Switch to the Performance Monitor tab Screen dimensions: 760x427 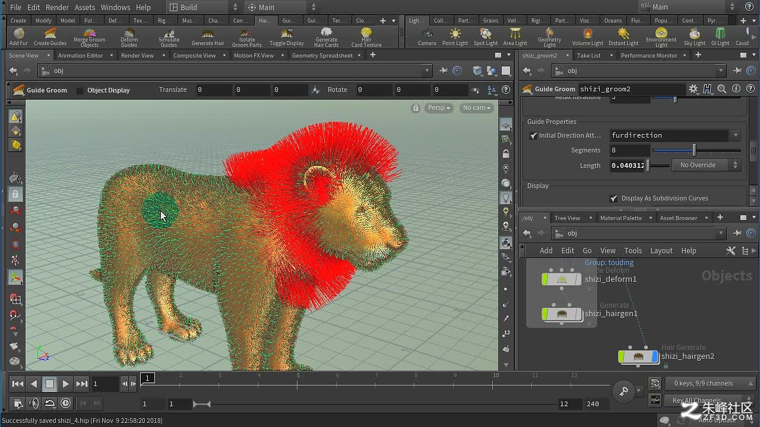[x=649, y=55]
